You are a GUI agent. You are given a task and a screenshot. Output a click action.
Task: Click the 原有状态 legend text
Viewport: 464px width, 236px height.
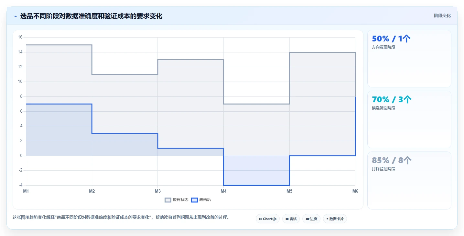pos(180,200)
